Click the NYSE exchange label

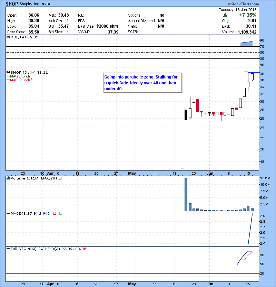pyautogui.click(x=46, y=4)
